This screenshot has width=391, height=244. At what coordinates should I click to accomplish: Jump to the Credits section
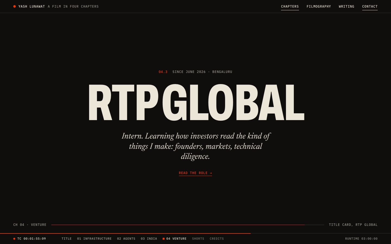pyautogui.click(x=217, y=239)
